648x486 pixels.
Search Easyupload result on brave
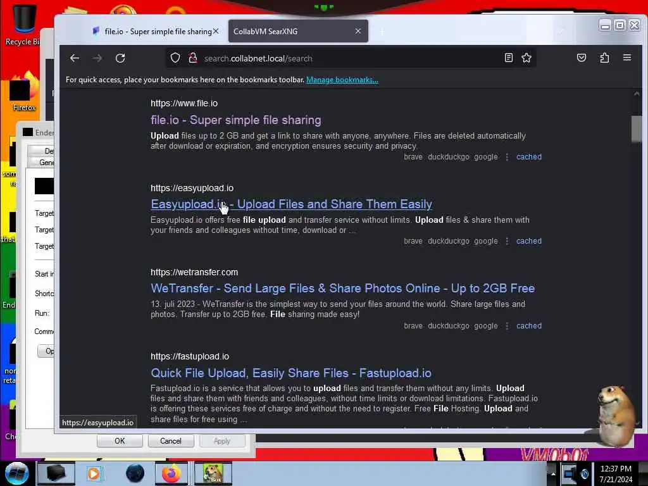click(413, 241)
